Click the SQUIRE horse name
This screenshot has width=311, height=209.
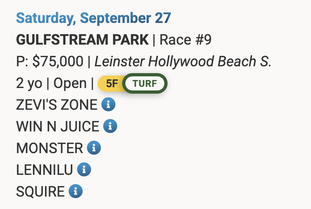pos(40,192)
